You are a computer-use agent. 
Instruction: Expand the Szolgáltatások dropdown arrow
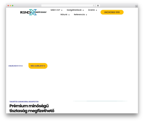coord(83,10)
